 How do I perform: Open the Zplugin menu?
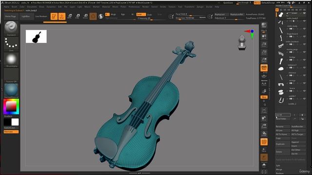[200, 7]
